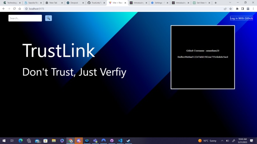The height and width of the screenshot is (144, 257).
Task: Show hidden system tray icons
Action: (x=222, y=141)
